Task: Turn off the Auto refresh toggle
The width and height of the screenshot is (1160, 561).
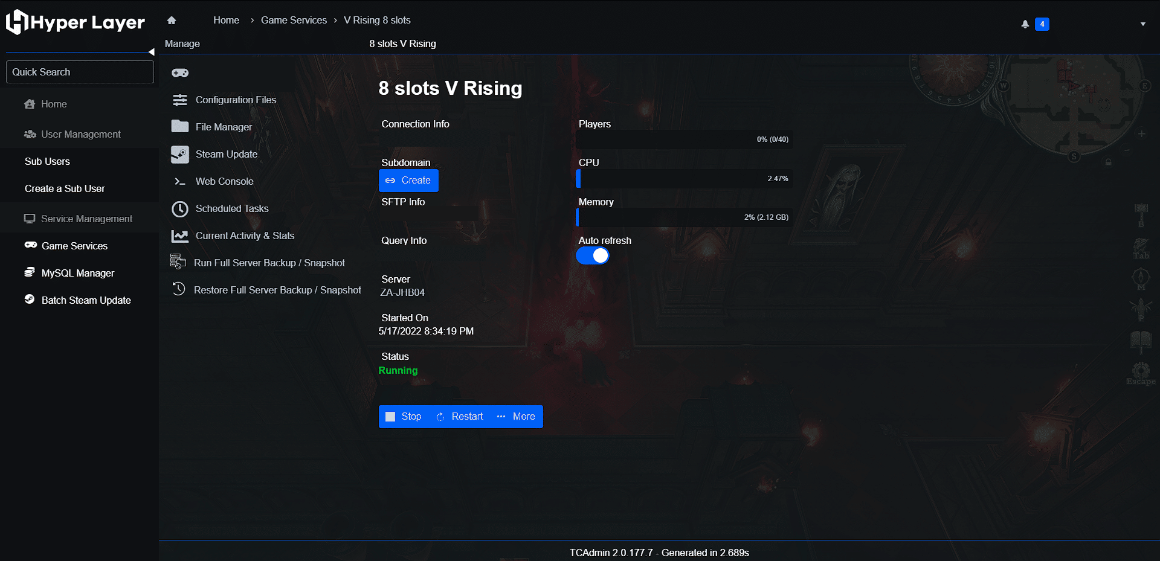Action: [593, 256]
